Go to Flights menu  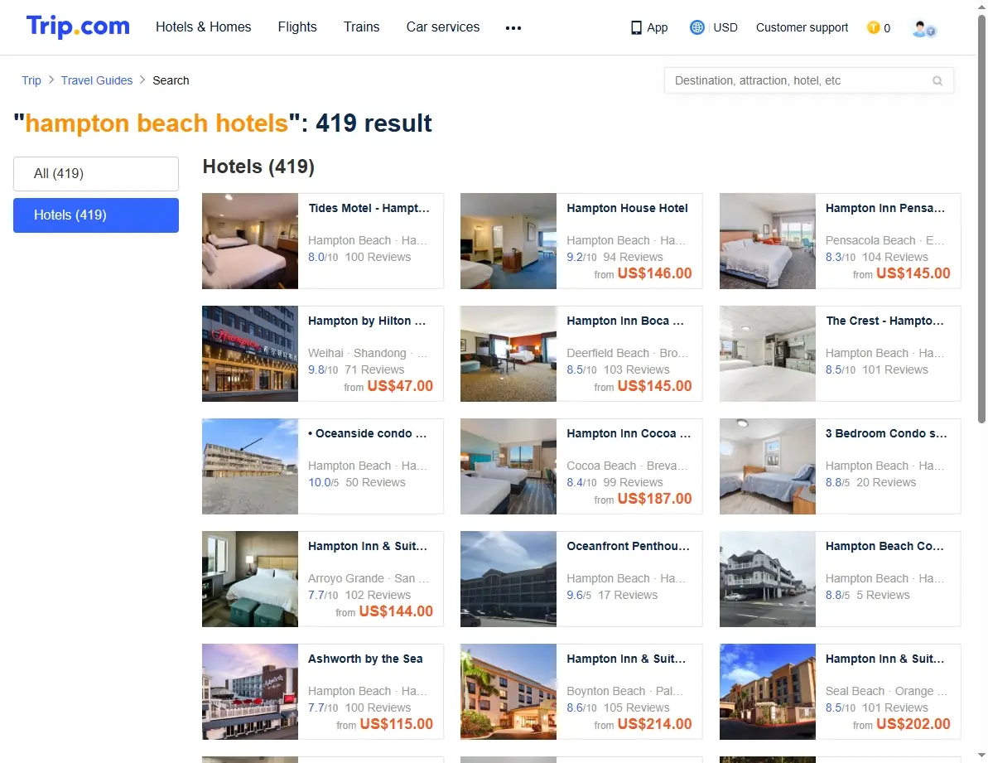(297, 27)
